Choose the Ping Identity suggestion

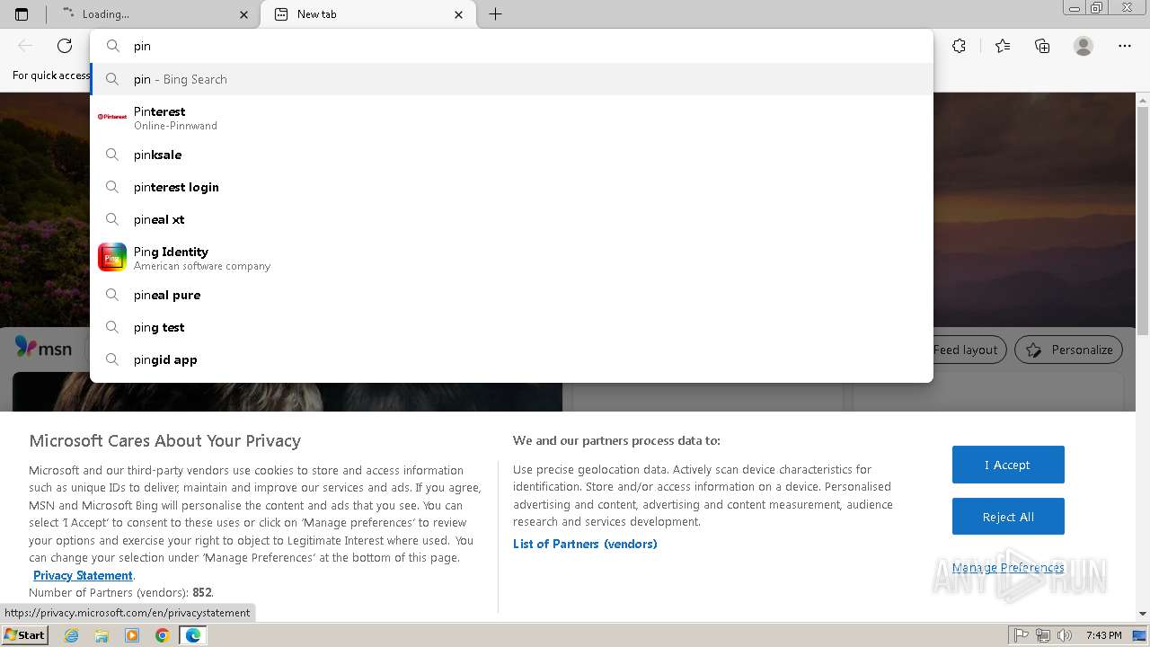pos(511,258)
